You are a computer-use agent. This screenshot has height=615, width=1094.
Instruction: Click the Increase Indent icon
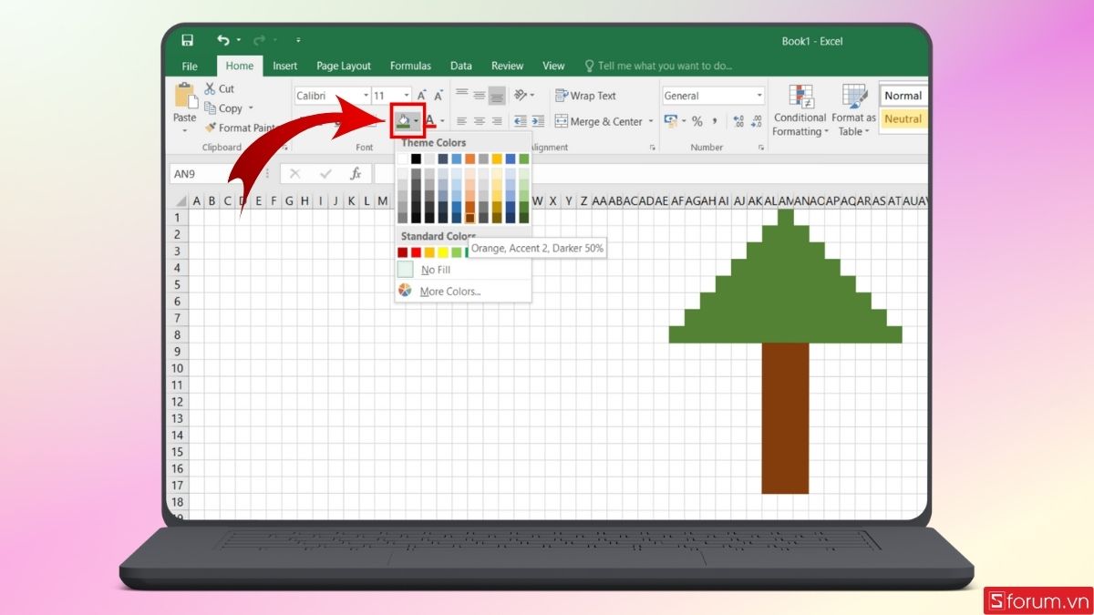click(538, 121)
